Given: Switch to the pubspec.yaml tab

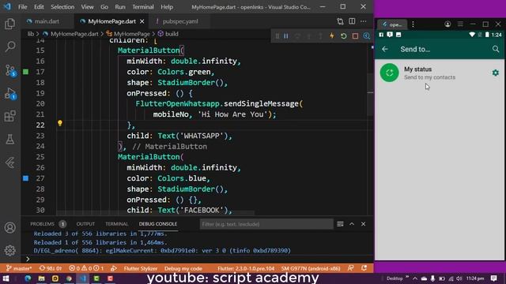Looking at the screenshot, I should tap(180, 21).
